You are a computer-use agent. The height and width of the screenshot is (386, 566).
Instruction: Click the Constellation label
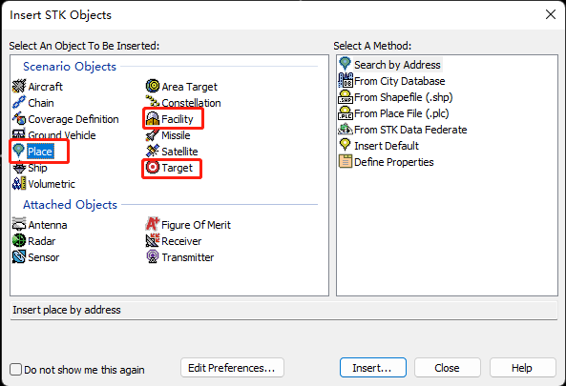point(191,103)
